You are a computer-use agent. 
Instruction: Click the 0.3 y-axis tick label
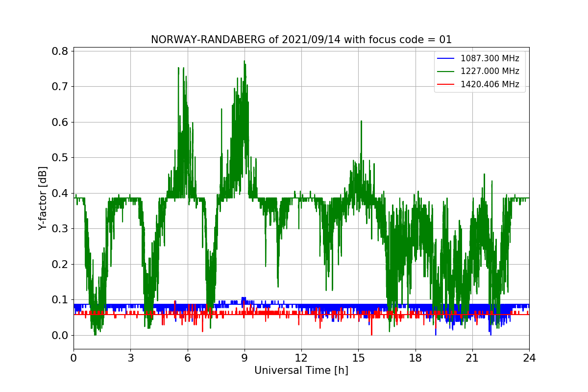point(60,229)
